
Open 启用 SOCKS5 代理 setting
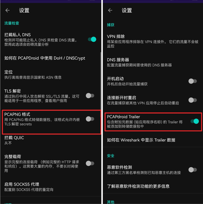(51, 187)
